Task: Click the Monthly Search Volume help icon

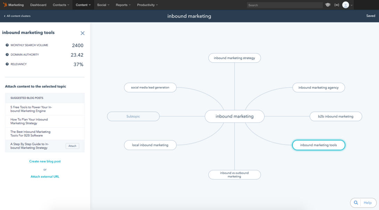Action: [7, 45]
